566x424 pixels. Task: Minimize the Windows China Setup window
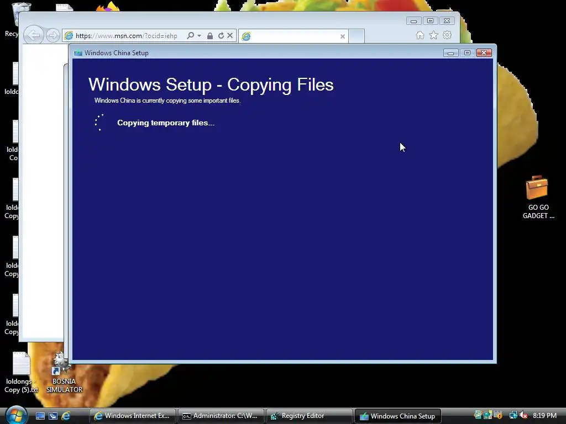pos(450,53)
